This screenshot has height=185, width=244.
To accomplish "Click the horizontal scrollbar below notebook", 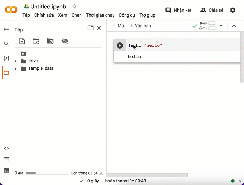I will pos(147,175).
